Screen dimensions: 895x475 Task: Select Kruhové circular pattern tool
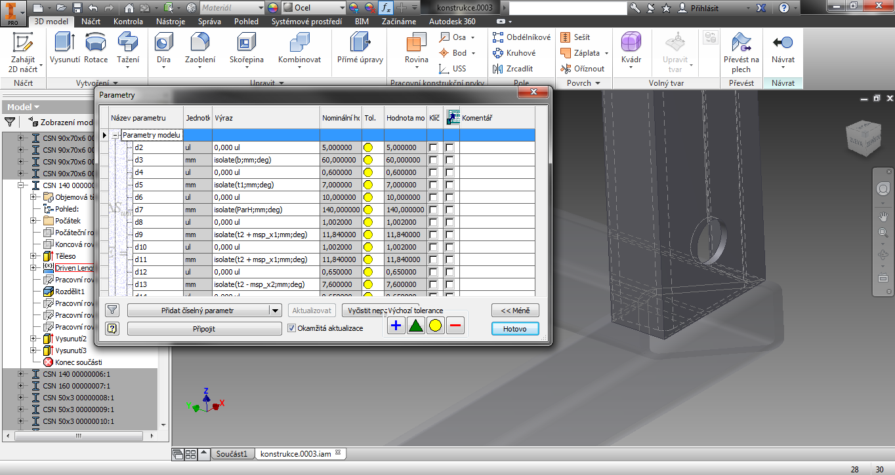pyautogui.click(x=514, y=53)
